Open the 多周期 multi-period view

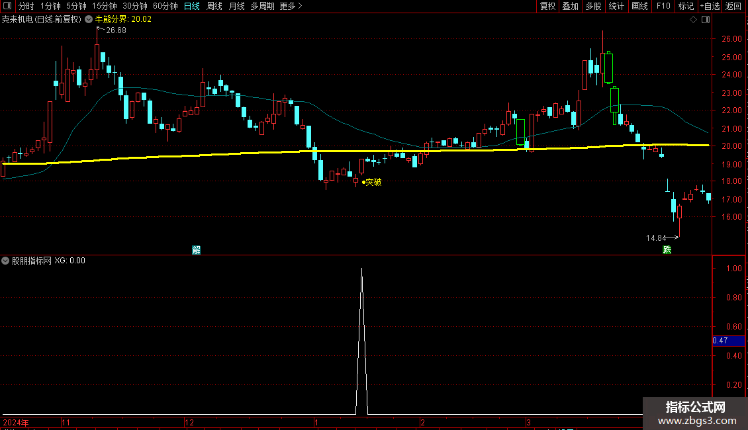click(262, 6)
